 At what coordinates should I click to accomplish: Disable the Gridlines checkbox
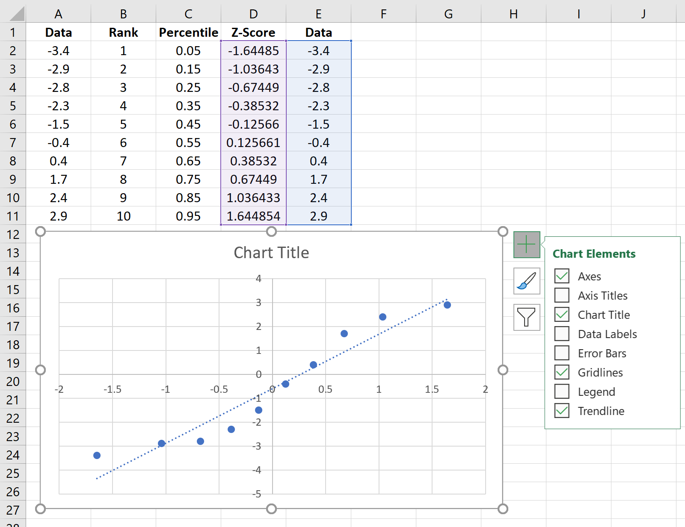pyautogui.click(x=562, y=372)
